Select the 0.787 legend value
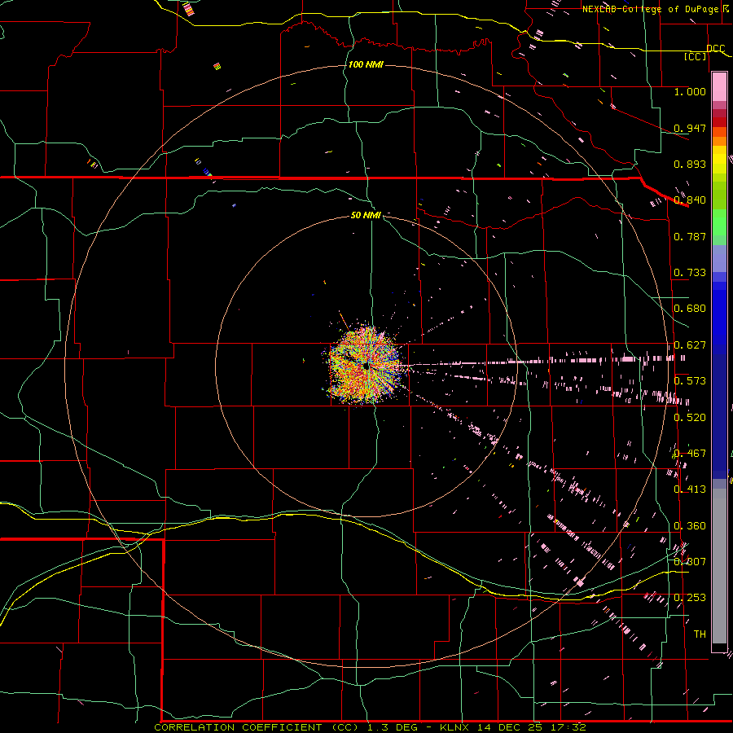 (690, 236)
